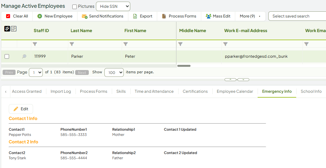Switch to the Access Granted tab
The image size is (326, 168).
(x=27, y=91)
